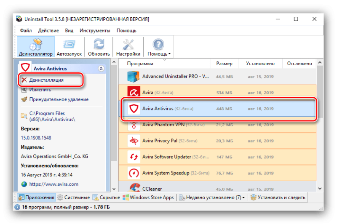Image resolution: width=337 pixels, height=224 pixels.
Task: Select the Avira Phantom VPN icon
Action: [x=134, y=125]
